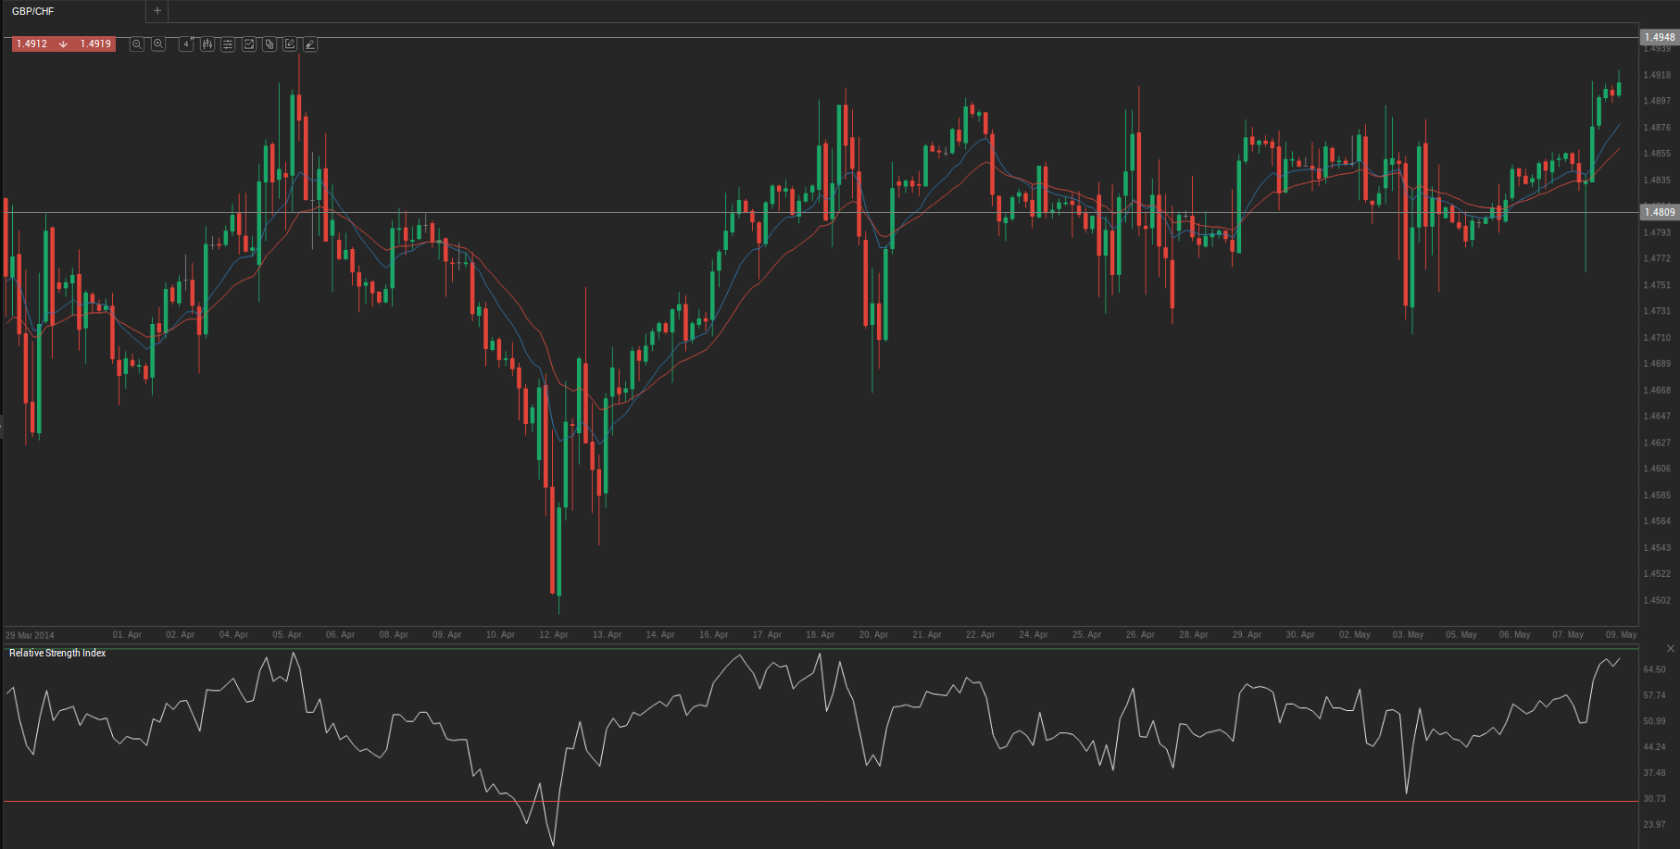Click the 1.4948 price level marker
1680x849 pixels.
1659,38
